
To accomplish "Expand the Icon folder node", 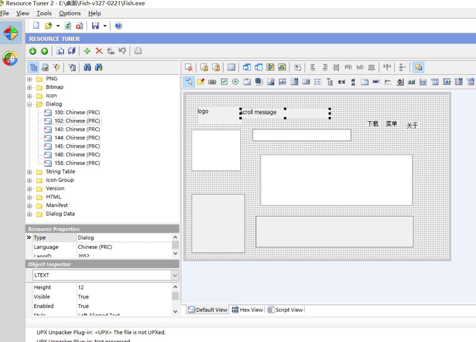I will coord(30,96).
